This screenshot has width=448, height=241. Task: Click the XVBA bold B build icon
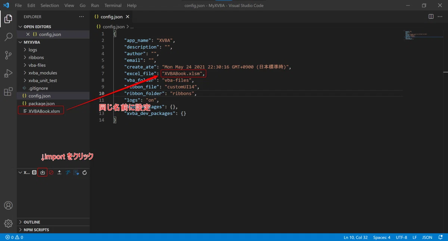point(34,172)
